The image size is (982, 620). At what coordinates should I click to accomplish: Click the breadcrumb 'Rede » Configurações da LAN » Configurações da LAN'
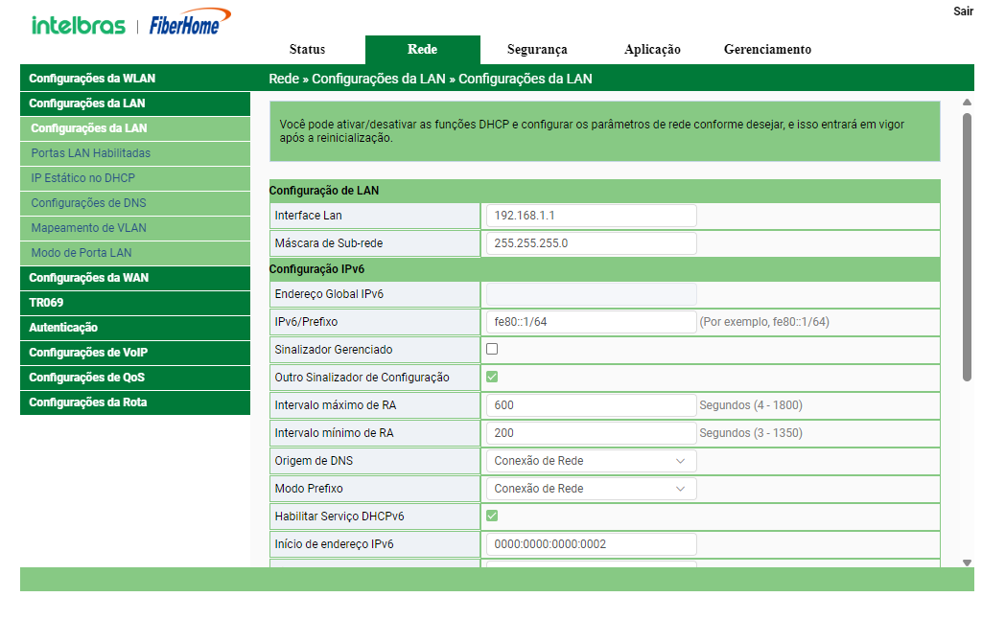pos(431,79)
